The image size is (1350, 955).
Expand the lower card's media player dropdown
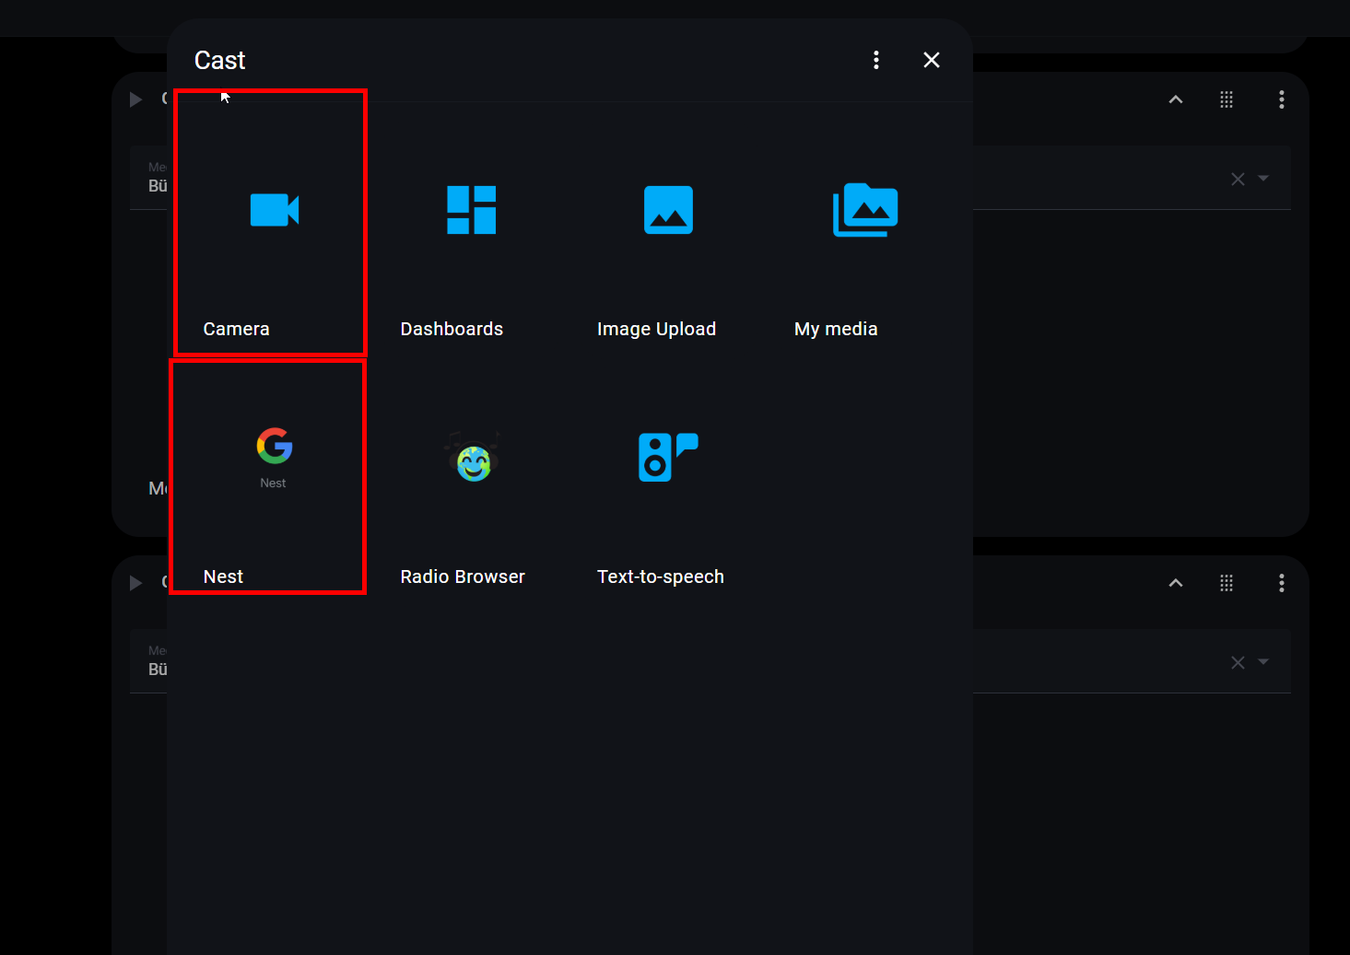tap(1263, 662)
